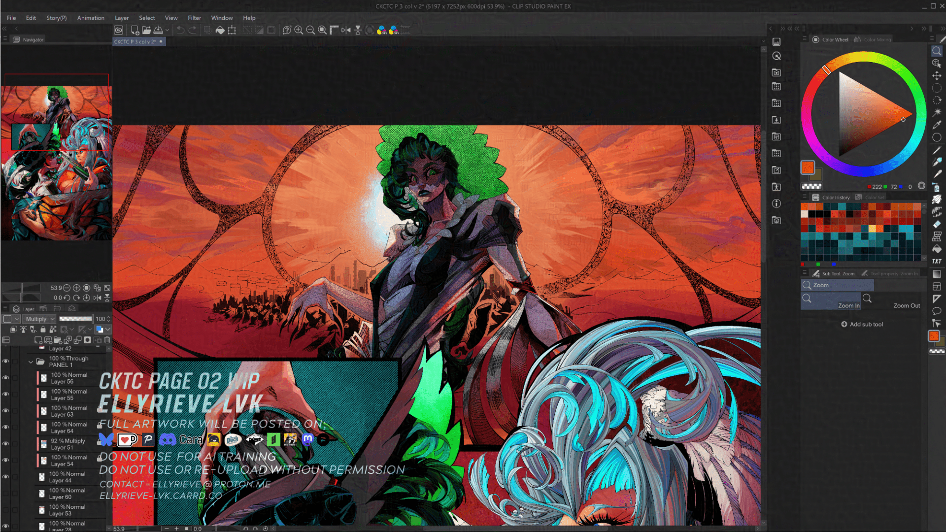Click the layer opacity stepper at 100
Image resolution: width=946 pixels, height=532 pixels.
[108, 319]
